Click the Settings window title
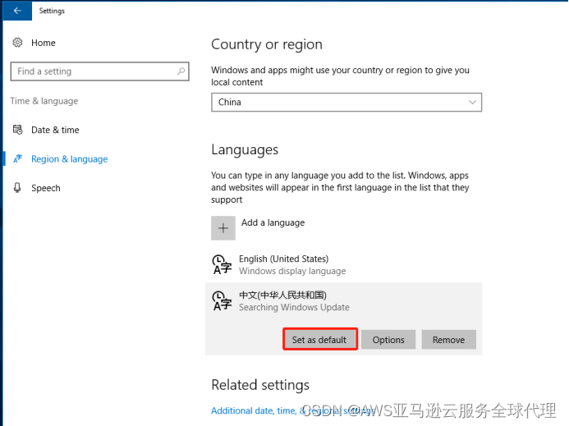Image resolution: width=569 pixels, height=426 pixels. pos(52,11)
